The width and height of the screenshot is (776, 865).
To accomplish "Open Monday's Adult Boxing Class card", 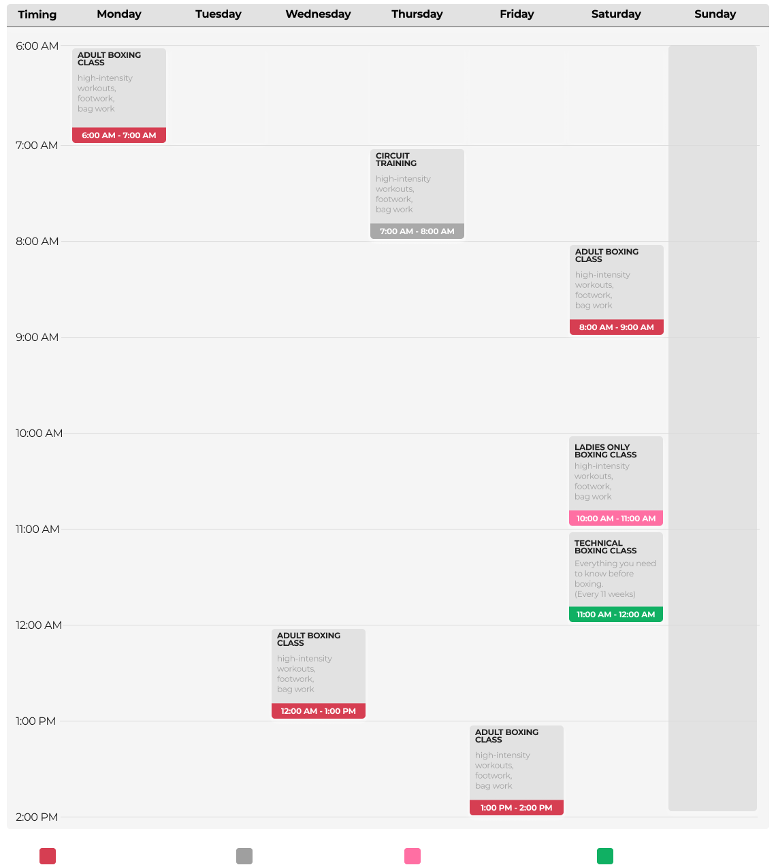I will click(x=119, y=95).
